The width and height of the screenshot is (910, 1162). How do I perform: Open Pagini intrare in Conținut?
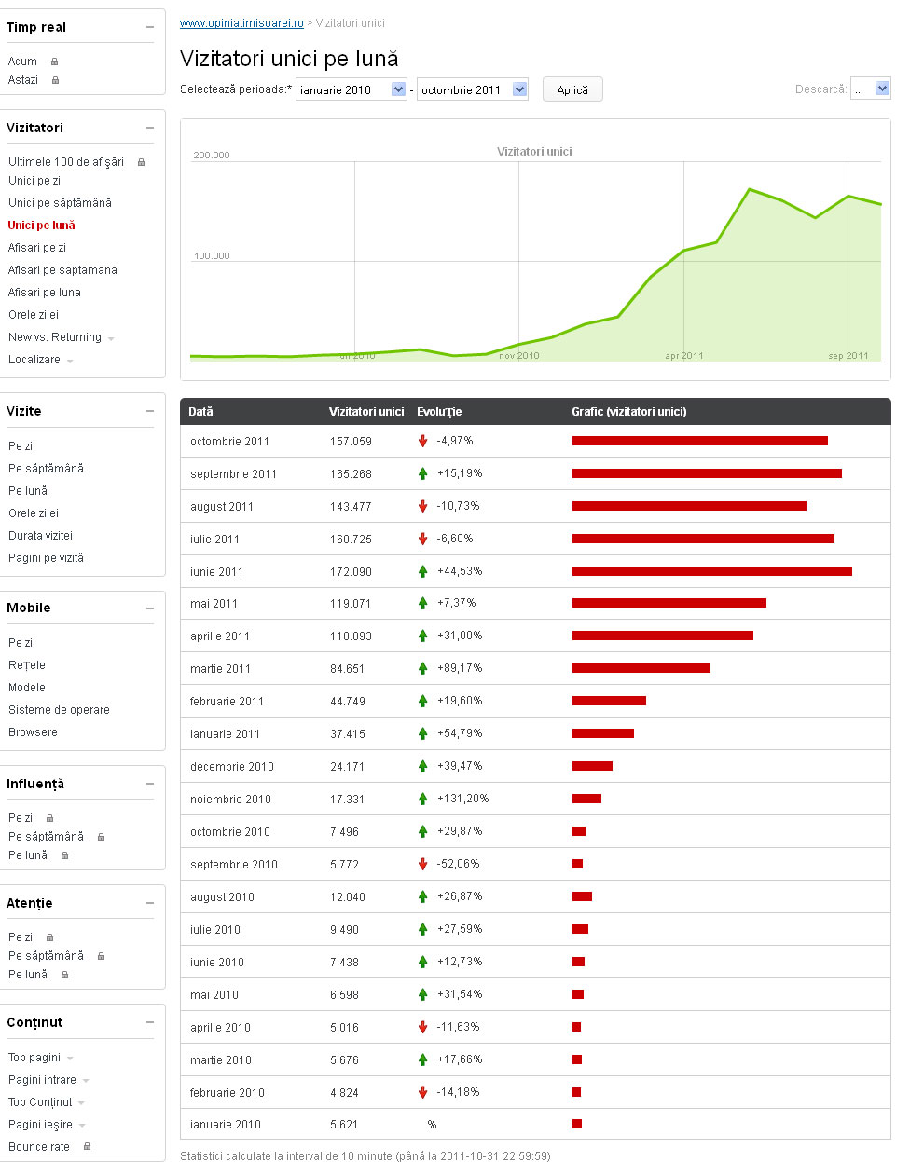42,1080
